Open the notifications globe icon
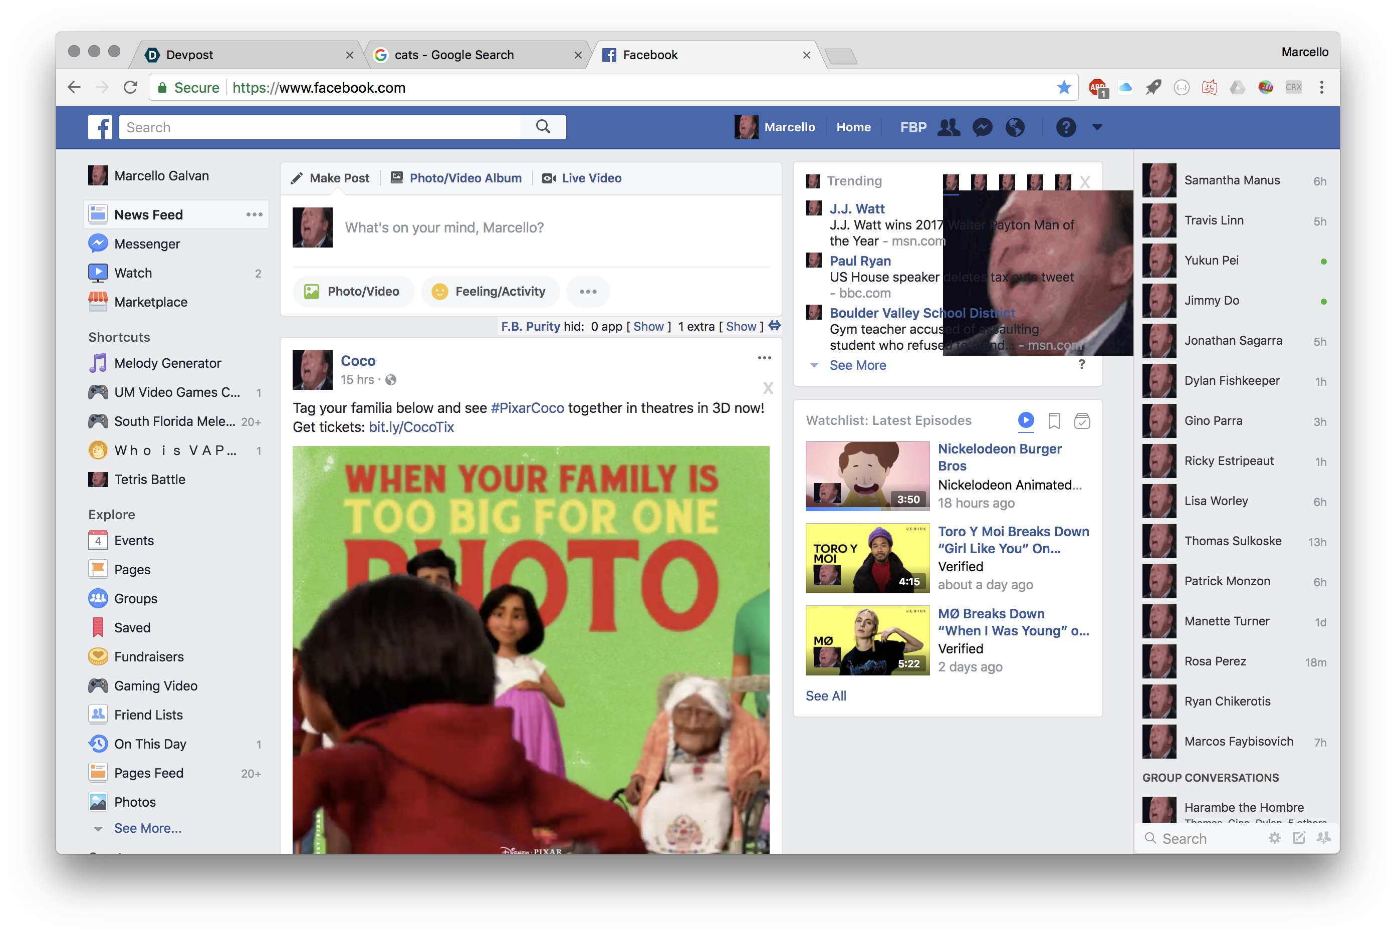The height and width of the screenshot is (934, 1396). 1015,127
